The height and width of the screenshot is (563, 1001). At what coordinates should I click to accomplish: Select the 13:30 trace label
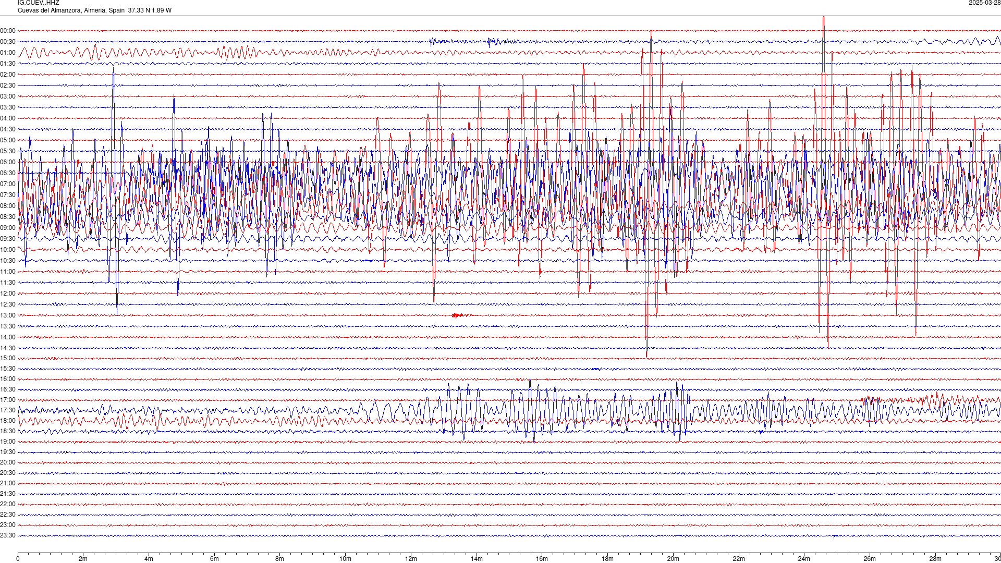[8, 326]
